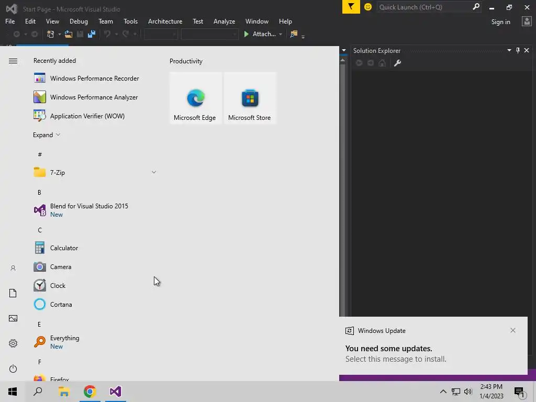This screenshot has width=536, height=402.
Task: Open taskbar search icon
Action: click(x=38, y=392)
